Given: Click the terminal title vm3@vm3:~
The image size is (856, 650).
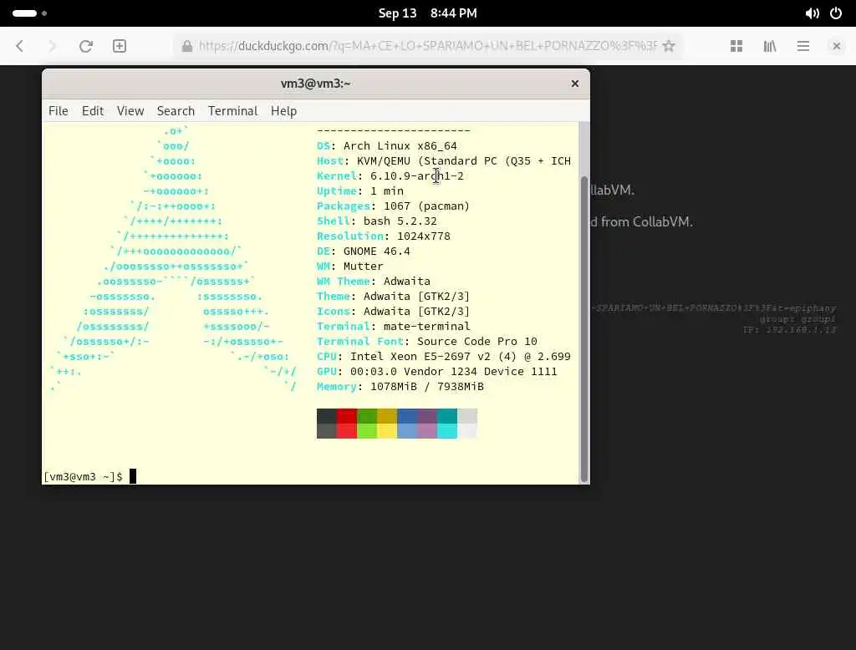Looking at the screenshot, I should [315, 84].
